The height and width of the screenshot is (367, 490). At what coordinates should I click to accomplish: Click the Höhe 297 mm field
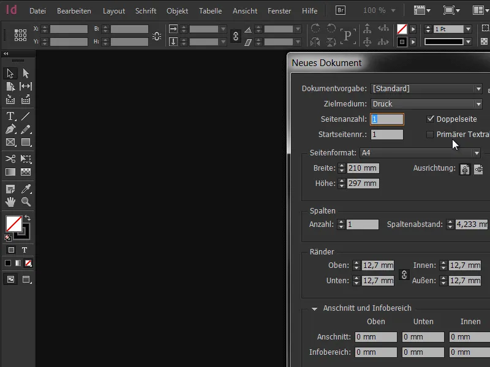[363, 183]
